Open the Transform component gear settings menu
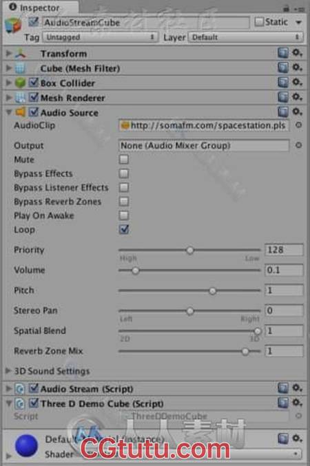310x466 pixels. tap(297, 53)
